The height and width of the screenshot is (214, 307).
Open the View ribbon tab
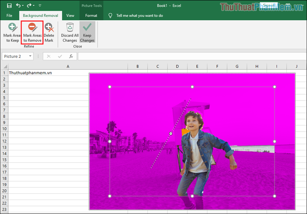70,15
